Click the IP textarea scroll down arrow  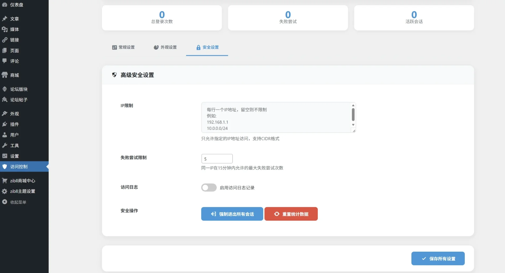tap(353, 125)
